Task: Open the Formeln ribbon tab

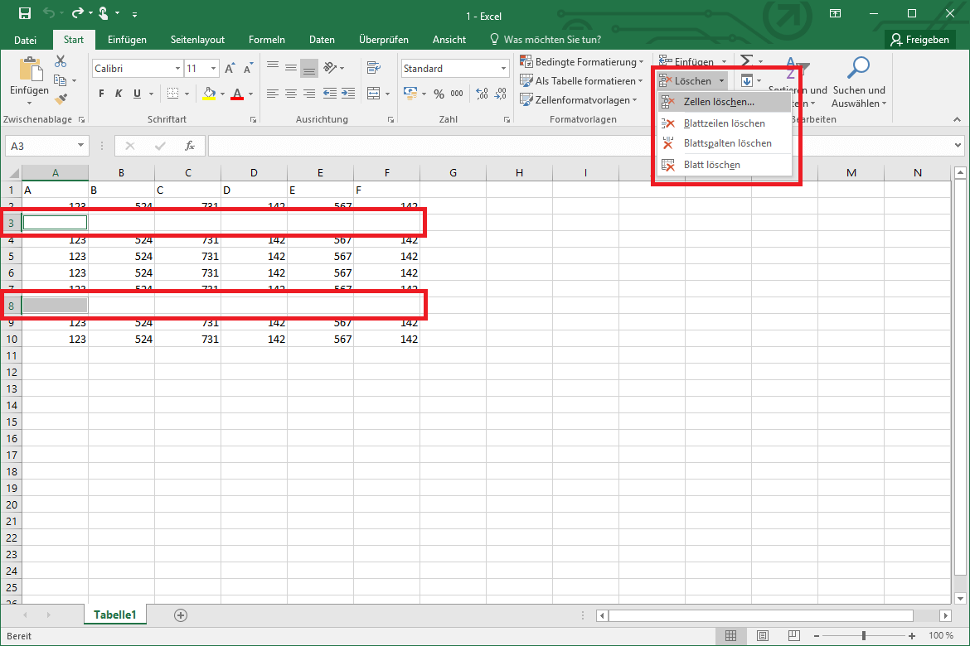Action: [267, 39]
